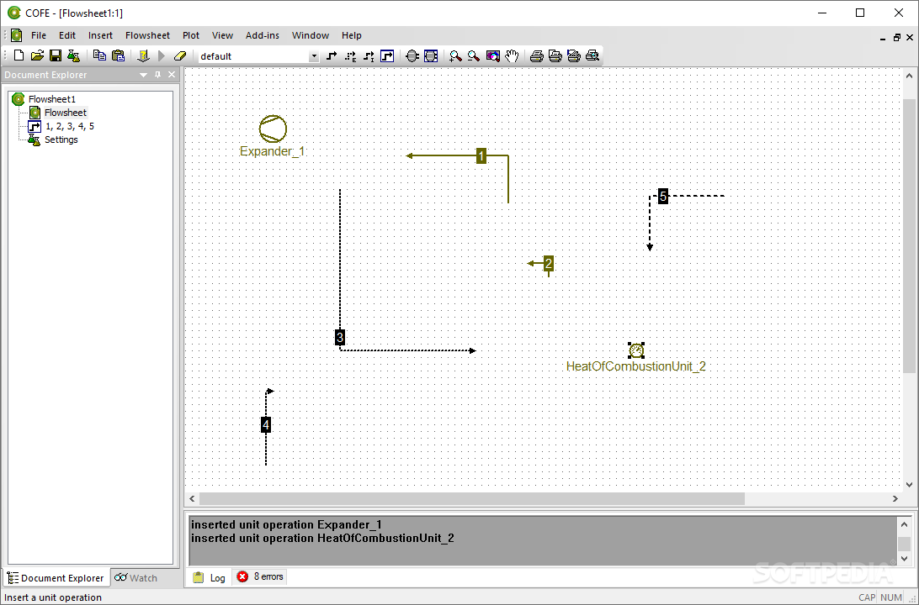Click the fourth printer setup icon
This screenshot has height=605, width=919.
tap(592, 55)
